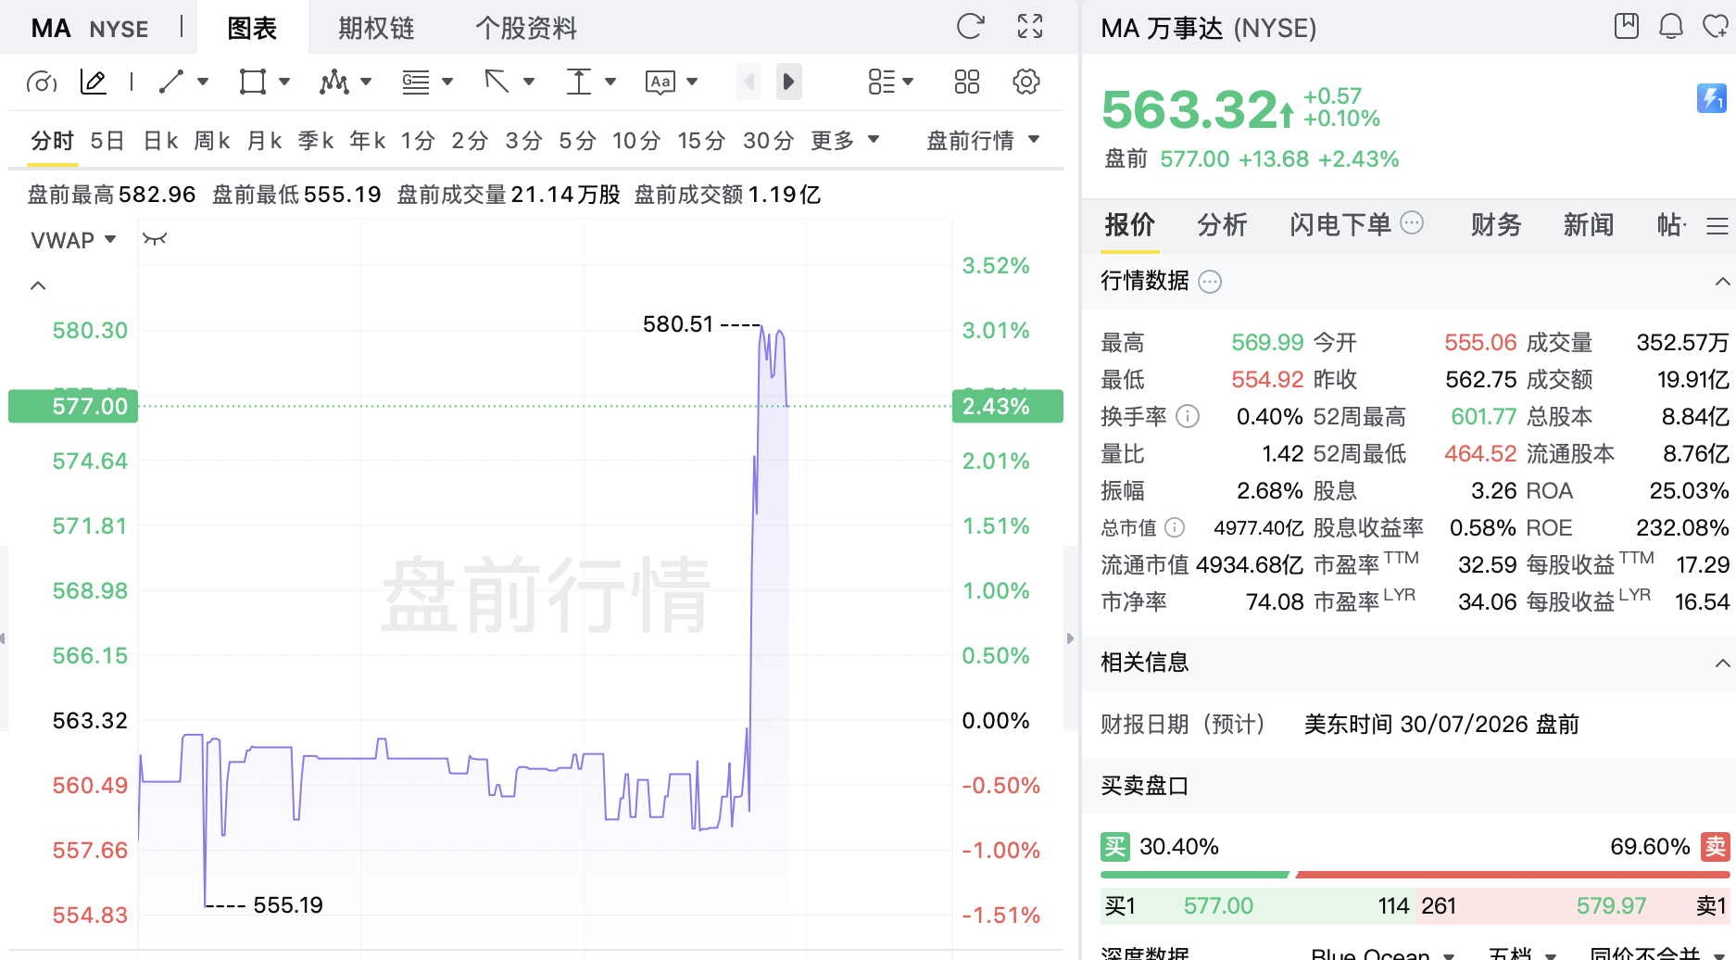The width and height of the screenshot is (1736, 960).
Task: Select the Fibonacci levels tool
Action: pyautogui.click(x=416, y=82)
